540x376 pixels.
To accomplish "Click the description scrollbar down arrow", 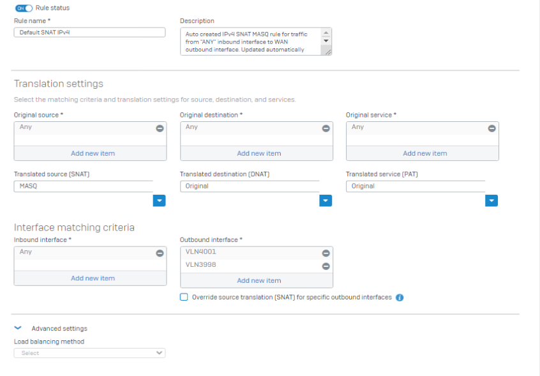I will click(326, 41).
